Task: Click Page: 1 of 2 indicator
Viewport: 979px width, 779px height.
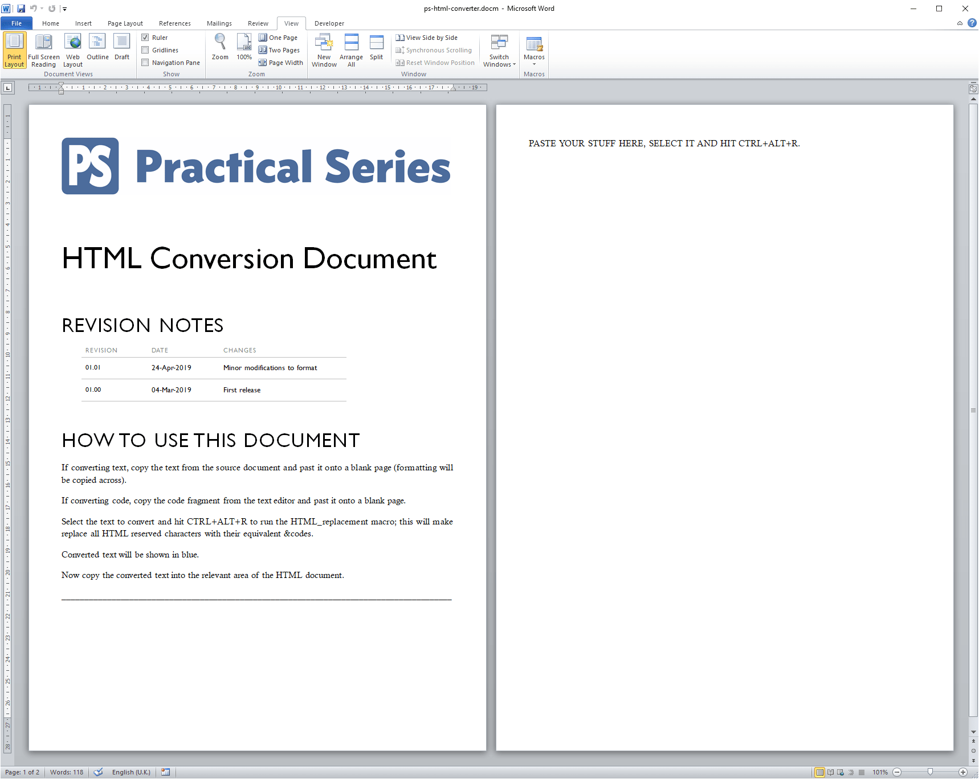Action: [x=22, y=772]
